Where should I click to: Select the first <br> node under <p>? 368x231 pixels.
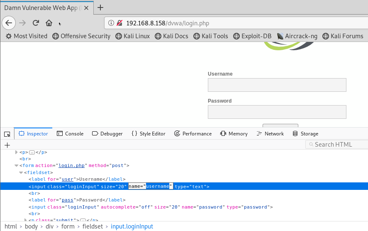[x=25, y=159]
